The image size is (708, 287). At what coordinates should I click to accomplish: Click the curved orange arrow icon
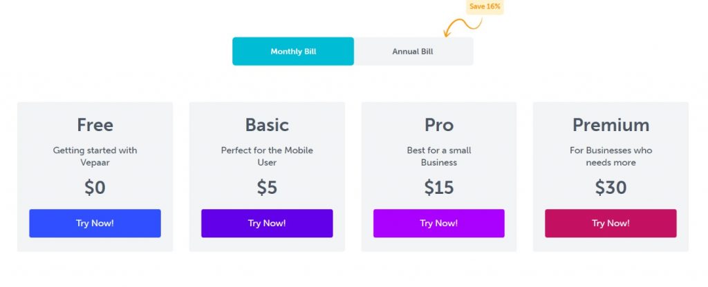pos(463,27)
